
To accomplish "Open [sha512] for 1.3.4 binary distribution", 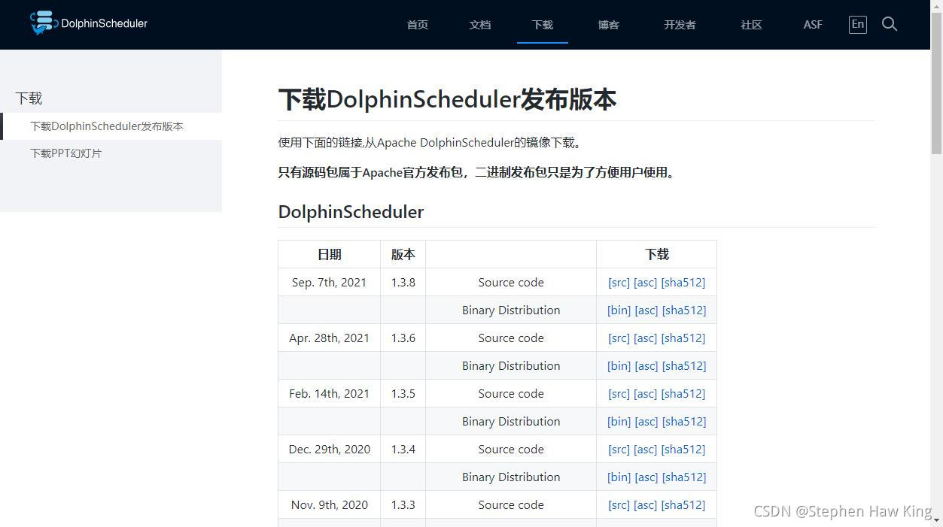I will click(x=684, y=477).
